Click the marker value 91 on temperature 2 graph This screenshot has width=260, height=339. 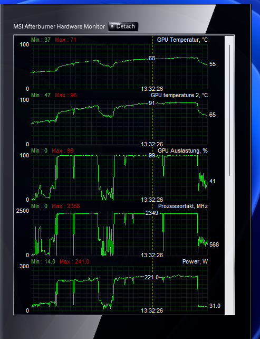151,103
